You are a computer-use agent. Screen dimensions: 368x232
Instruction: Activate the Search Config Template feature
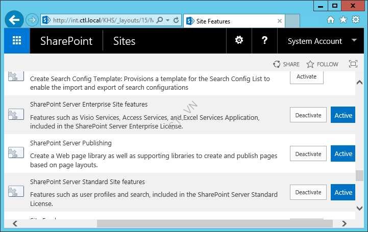(306, 77)
